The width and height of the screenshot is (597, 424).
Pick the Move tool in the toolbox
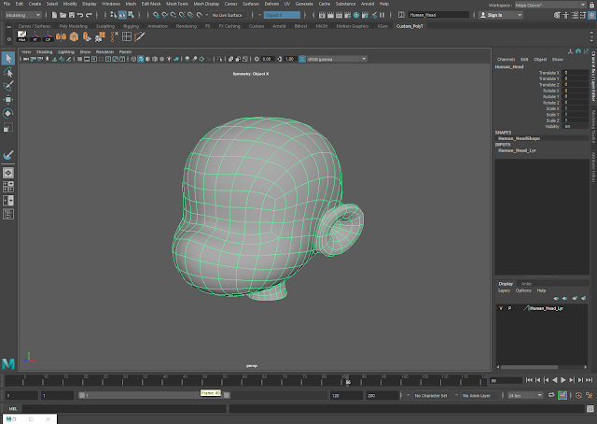point(8,99)
